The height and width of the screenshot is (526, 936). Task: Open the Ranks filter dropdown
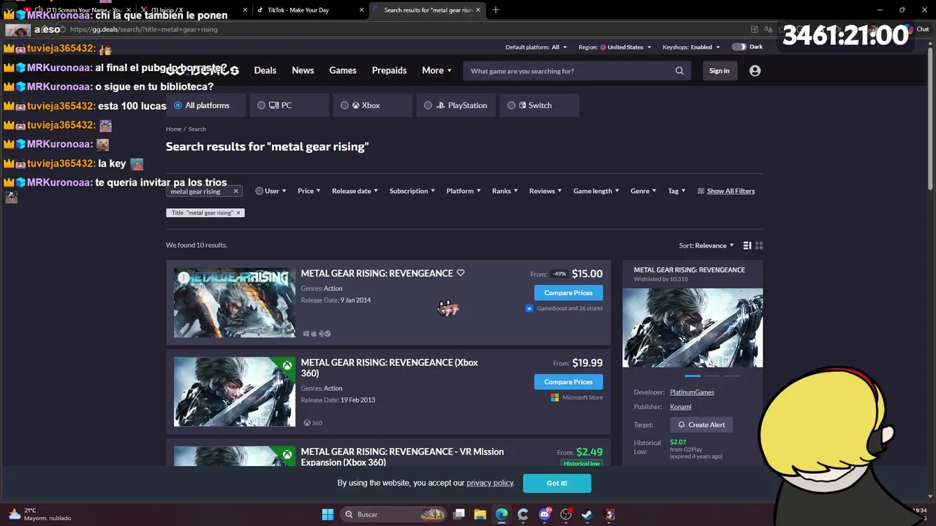pos(505,191)
